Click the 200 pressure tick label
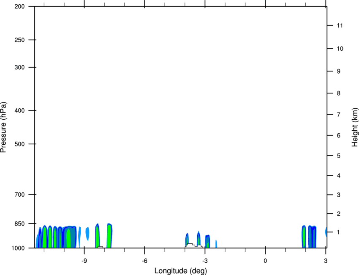The width and height of the screenshot is (359, 275). point(19,6)
